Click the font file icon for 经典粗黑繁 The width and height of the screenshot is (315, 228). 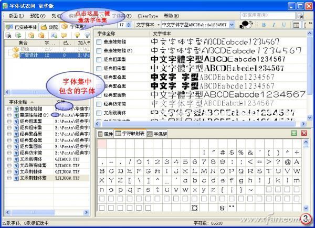click(x=16, y=121)
